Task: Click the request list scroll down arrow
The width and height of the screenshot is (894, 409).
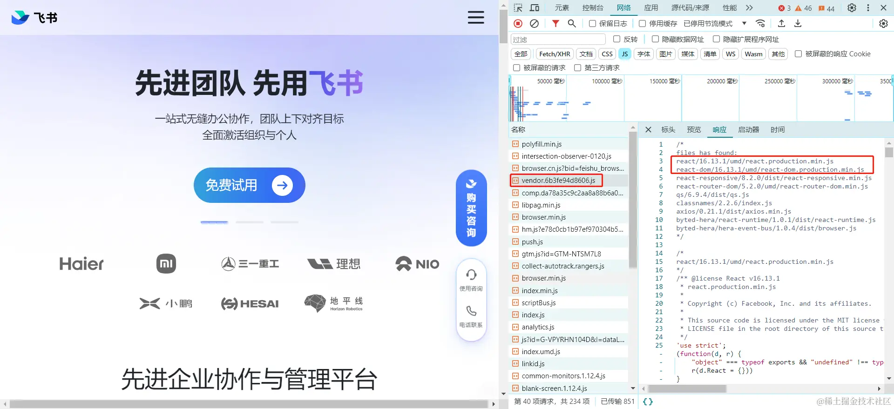Action: (633, 388)
